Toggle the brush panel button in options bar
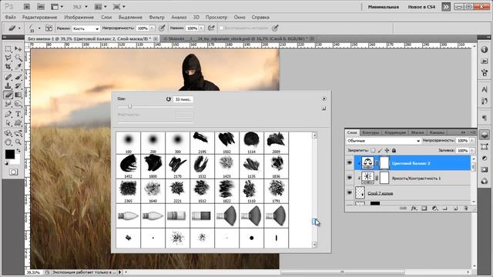The image size is (493, 277). (x=49, y=28)
